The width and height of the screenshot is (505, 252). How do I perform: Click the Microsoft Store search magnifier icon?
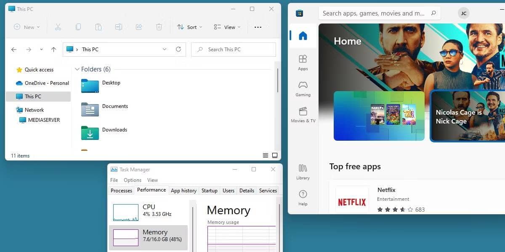(433, 13)
